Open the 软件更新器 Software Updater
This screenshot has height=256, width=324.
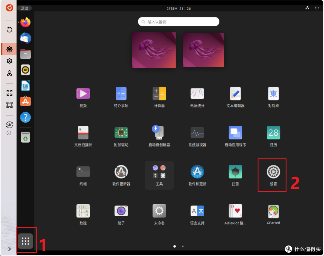coord(121,171)
